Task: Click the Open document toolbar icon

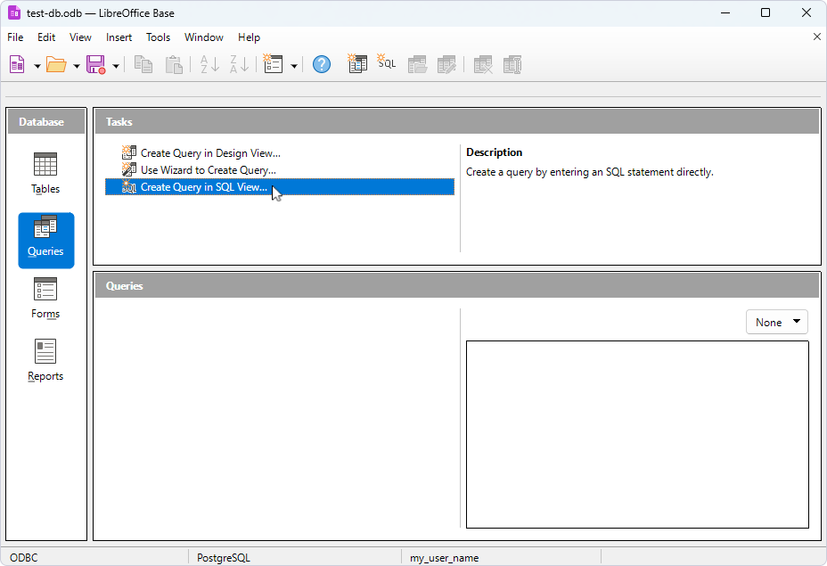Action: click(56, 63)
